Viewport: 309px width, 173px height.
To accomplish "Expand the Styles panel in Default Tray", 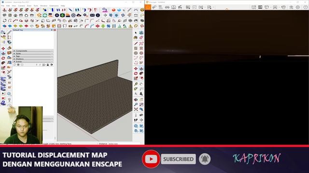I will pos(33,53).
